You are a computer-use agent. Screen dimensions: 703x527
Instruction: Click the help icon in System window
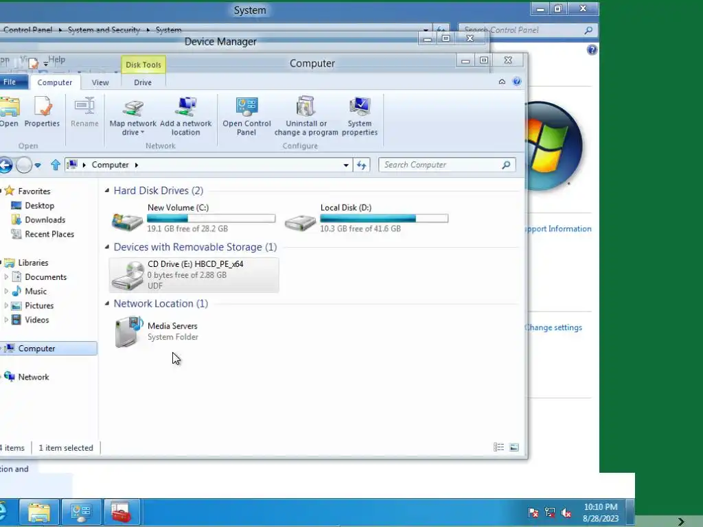coord(592,49)
